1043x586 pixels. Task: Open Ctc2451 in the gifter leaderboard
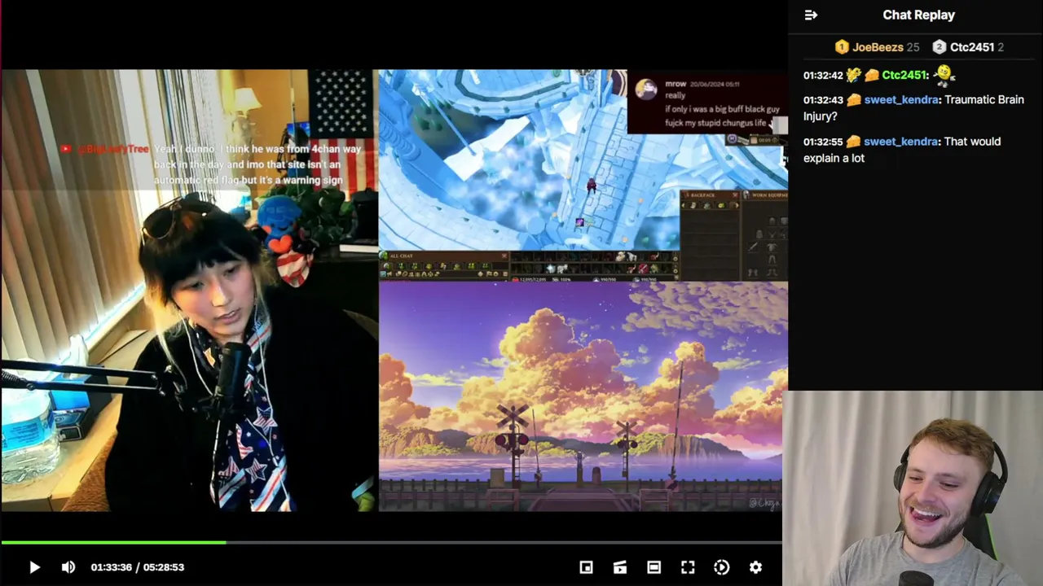click(x=972, y=47)
